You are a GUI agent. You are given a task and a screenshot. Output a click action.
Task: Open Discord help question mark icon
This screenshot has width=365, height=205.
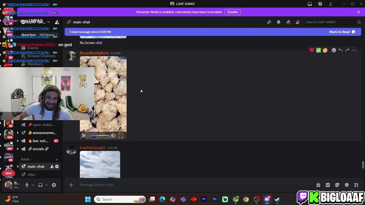(x=320, y=4)
